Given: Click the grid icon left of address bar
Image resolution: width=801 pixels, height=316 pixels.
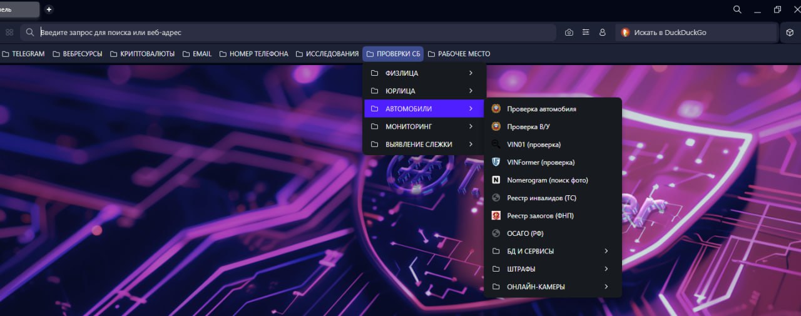Looking at the screenshot, I should coord(9,33).
